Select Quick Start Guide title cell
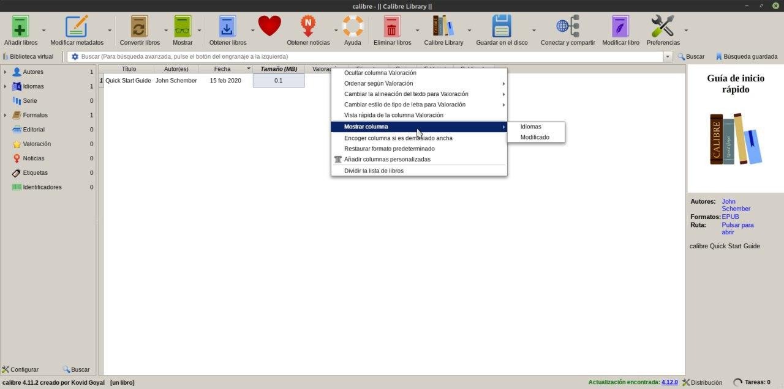Screen dimensions: 784x389 click(128, 81)
